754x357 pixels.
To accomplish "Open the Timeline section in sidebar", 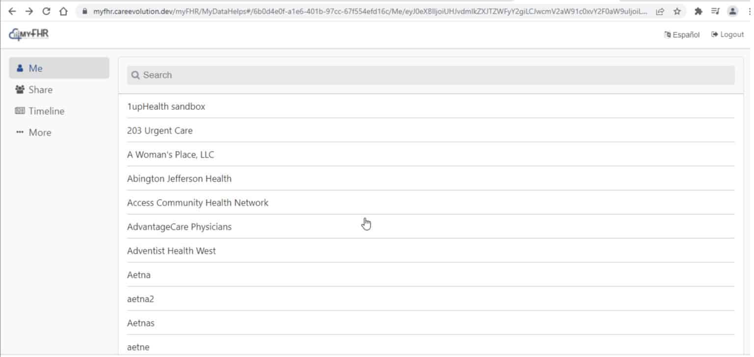I will 59,111.
